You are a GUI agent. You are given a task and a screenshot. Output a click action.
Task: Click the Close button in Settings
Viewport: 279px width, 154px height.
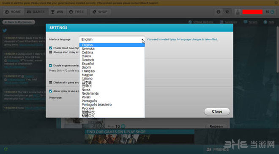pyautogui.click(x=217, y=112)
